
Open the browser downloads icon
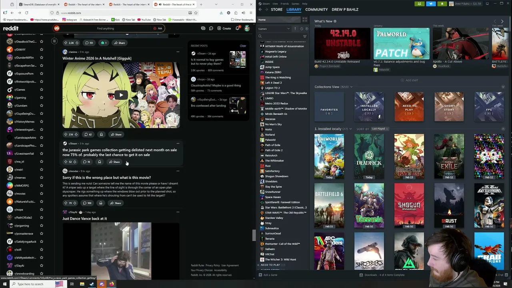click(221, 13)
